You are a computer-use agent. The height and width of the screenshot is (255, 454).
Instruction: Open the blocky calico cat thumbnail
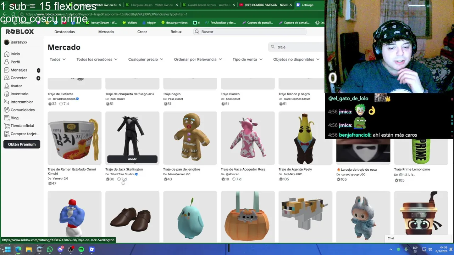click(x=305, y=217)
